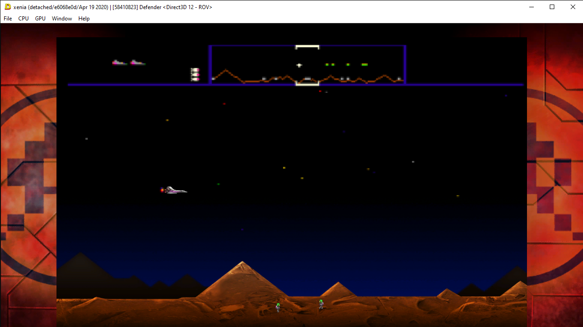Click a green enemy blip on the scanner
The width and height of the screenshot is (583, 327).
(326, 64)
